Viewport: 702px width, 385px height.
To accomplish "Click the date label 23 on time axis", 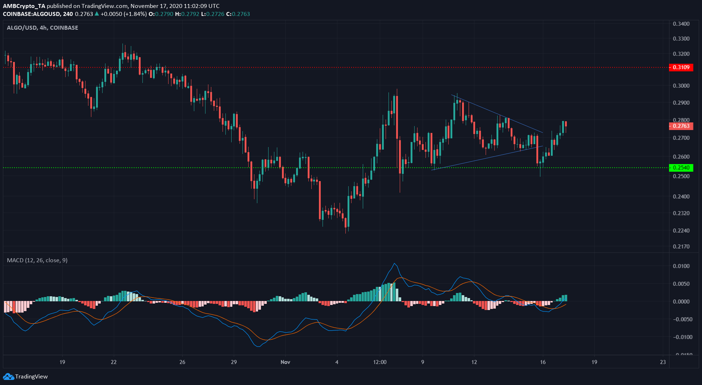I will tap(663, 362).
